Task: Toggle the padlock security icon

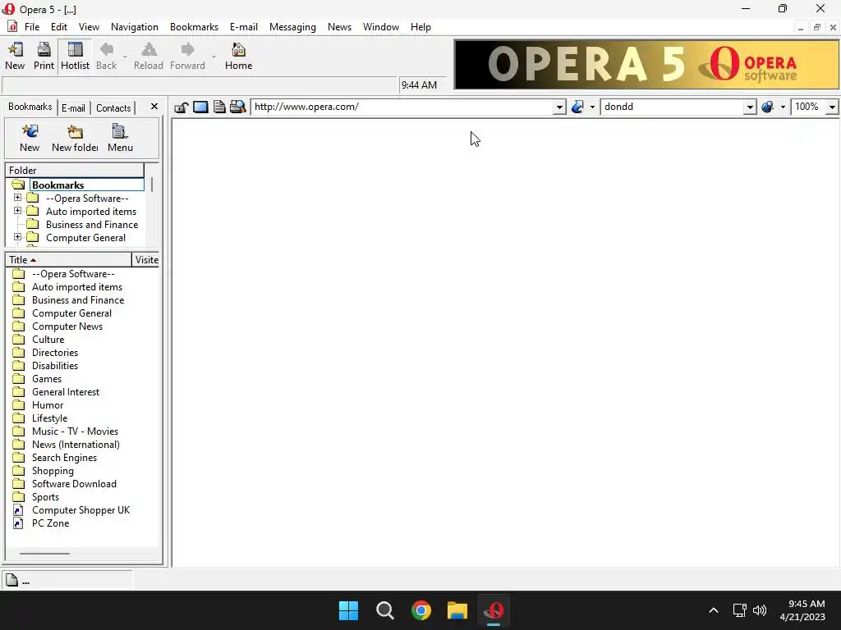Action: tap(182, 107)
